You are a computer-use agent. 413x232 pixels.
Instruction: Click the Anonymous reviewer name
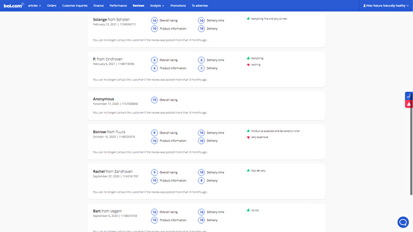pos(103,99)
